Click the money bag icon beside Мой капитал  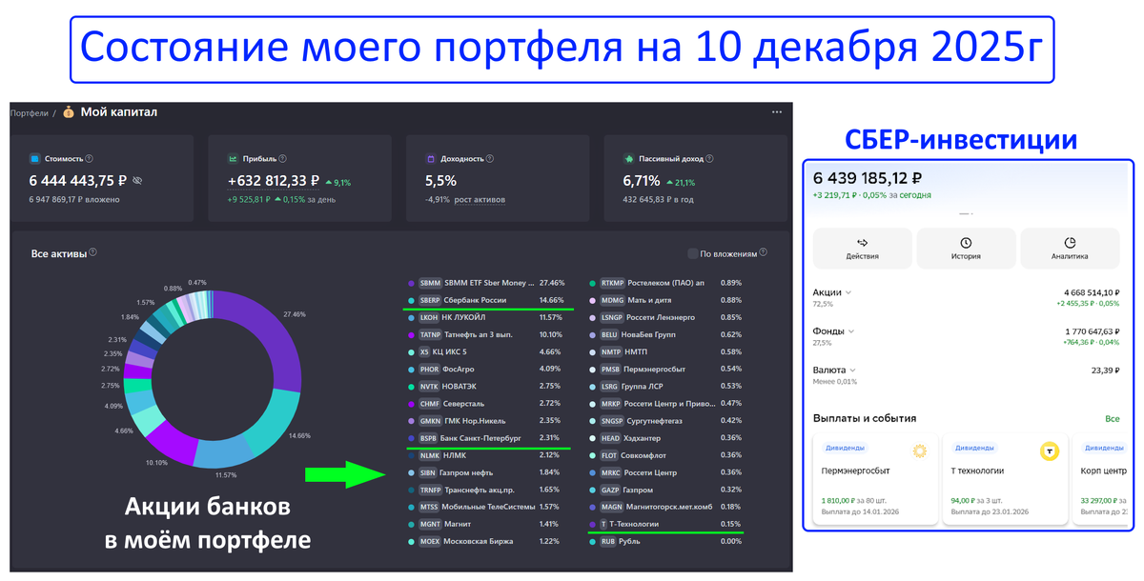pos(69,112)
